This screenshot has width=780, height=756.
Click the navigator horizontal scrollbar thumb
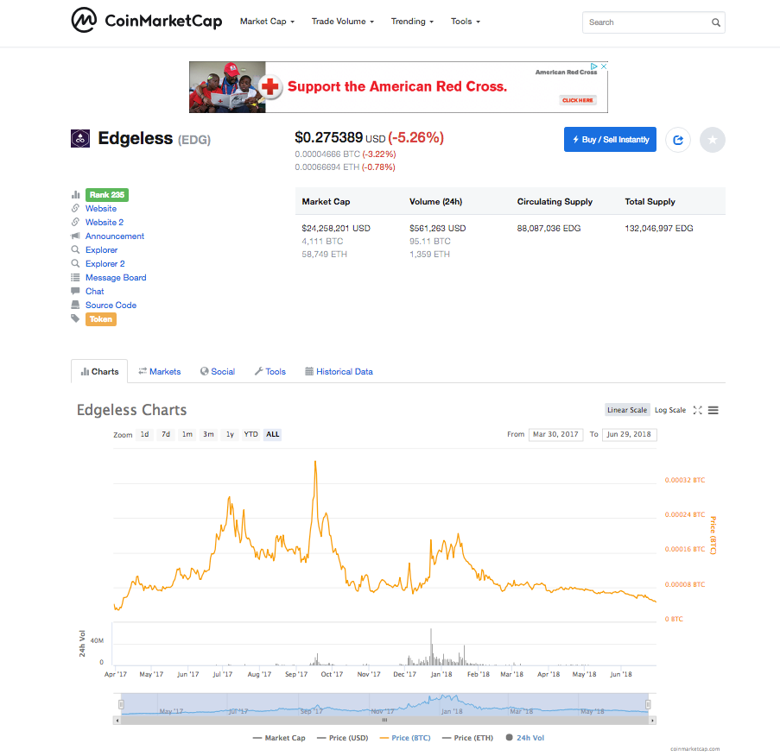coord(384,721)
